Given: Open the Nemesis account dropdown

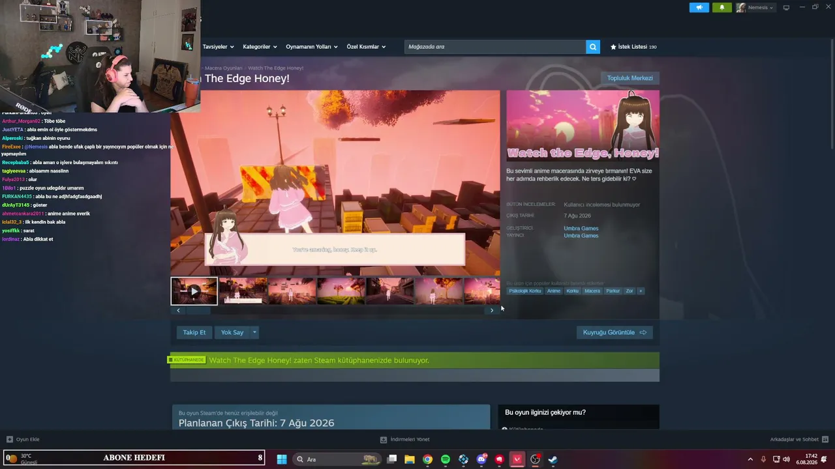Looking at the screenshot, I should (755, 8).
